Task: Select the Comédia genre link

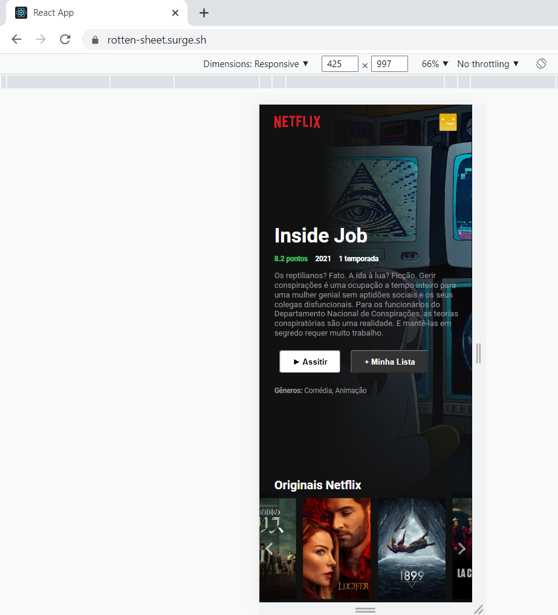Action: point(317,390)
